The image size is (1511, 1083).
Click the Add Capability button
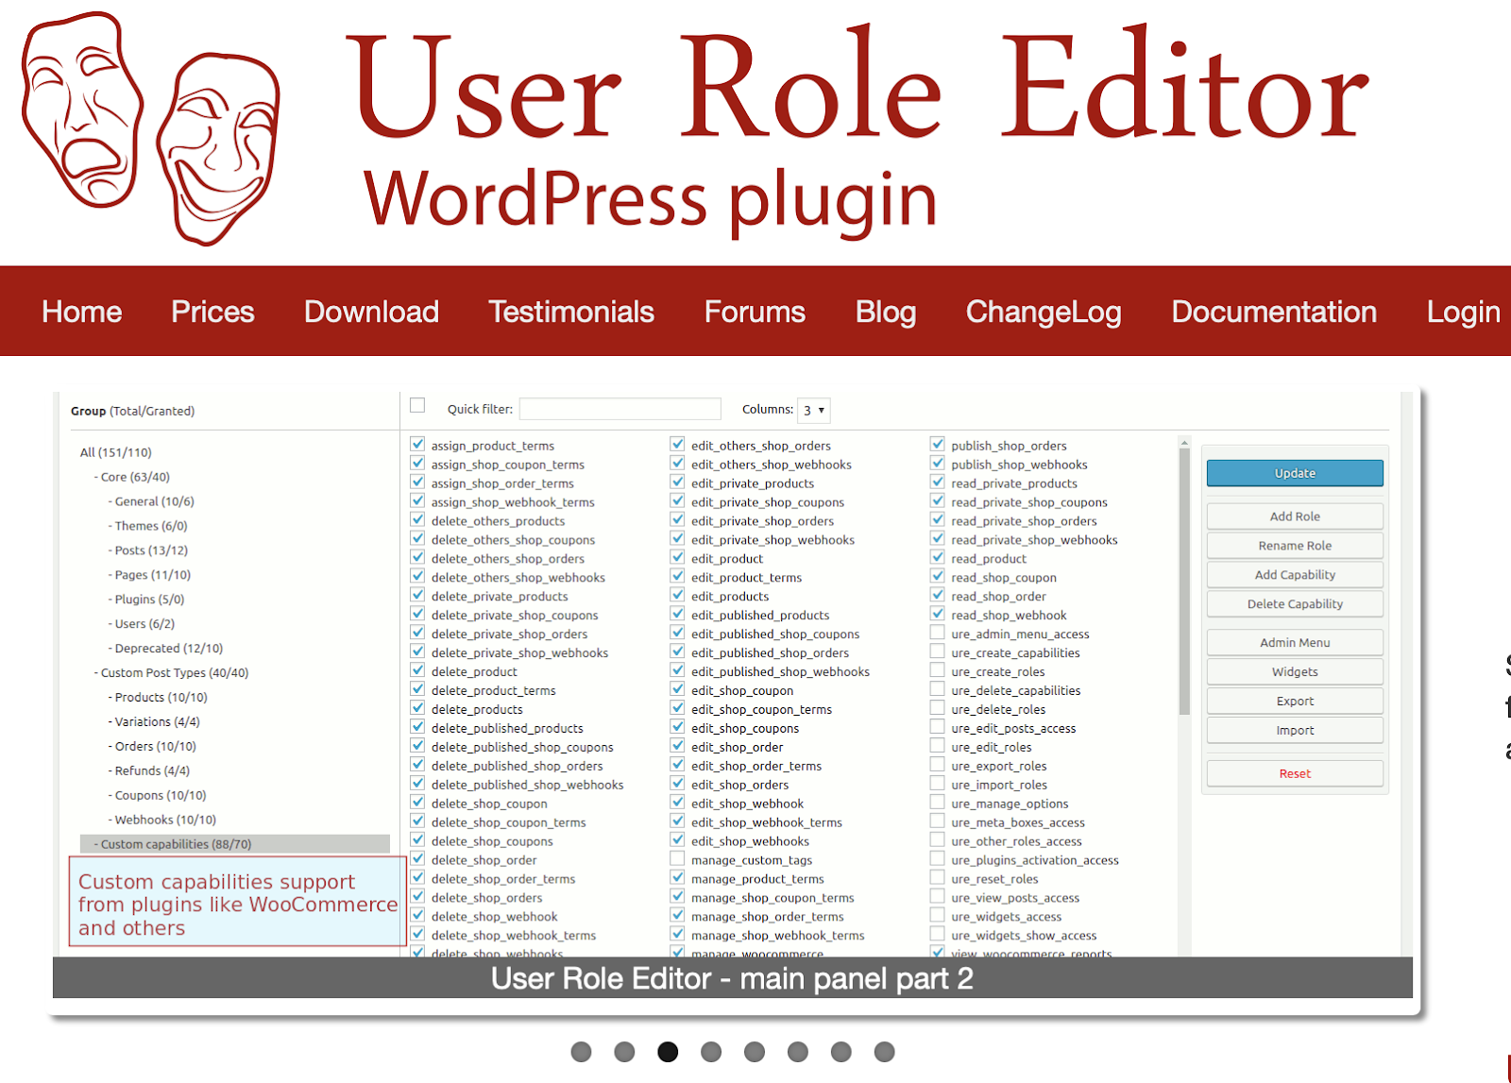coord(1295,575)
